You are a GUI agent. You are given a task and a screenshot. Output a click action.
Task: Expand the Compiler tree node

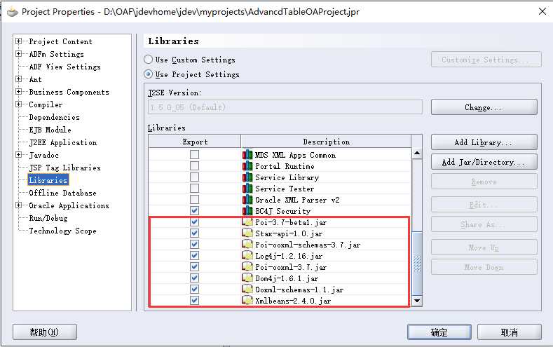point(19,104)
